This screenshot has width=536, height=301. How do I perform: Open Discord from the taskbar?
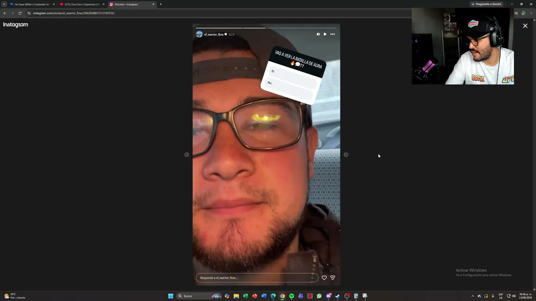tap(329, 296)
